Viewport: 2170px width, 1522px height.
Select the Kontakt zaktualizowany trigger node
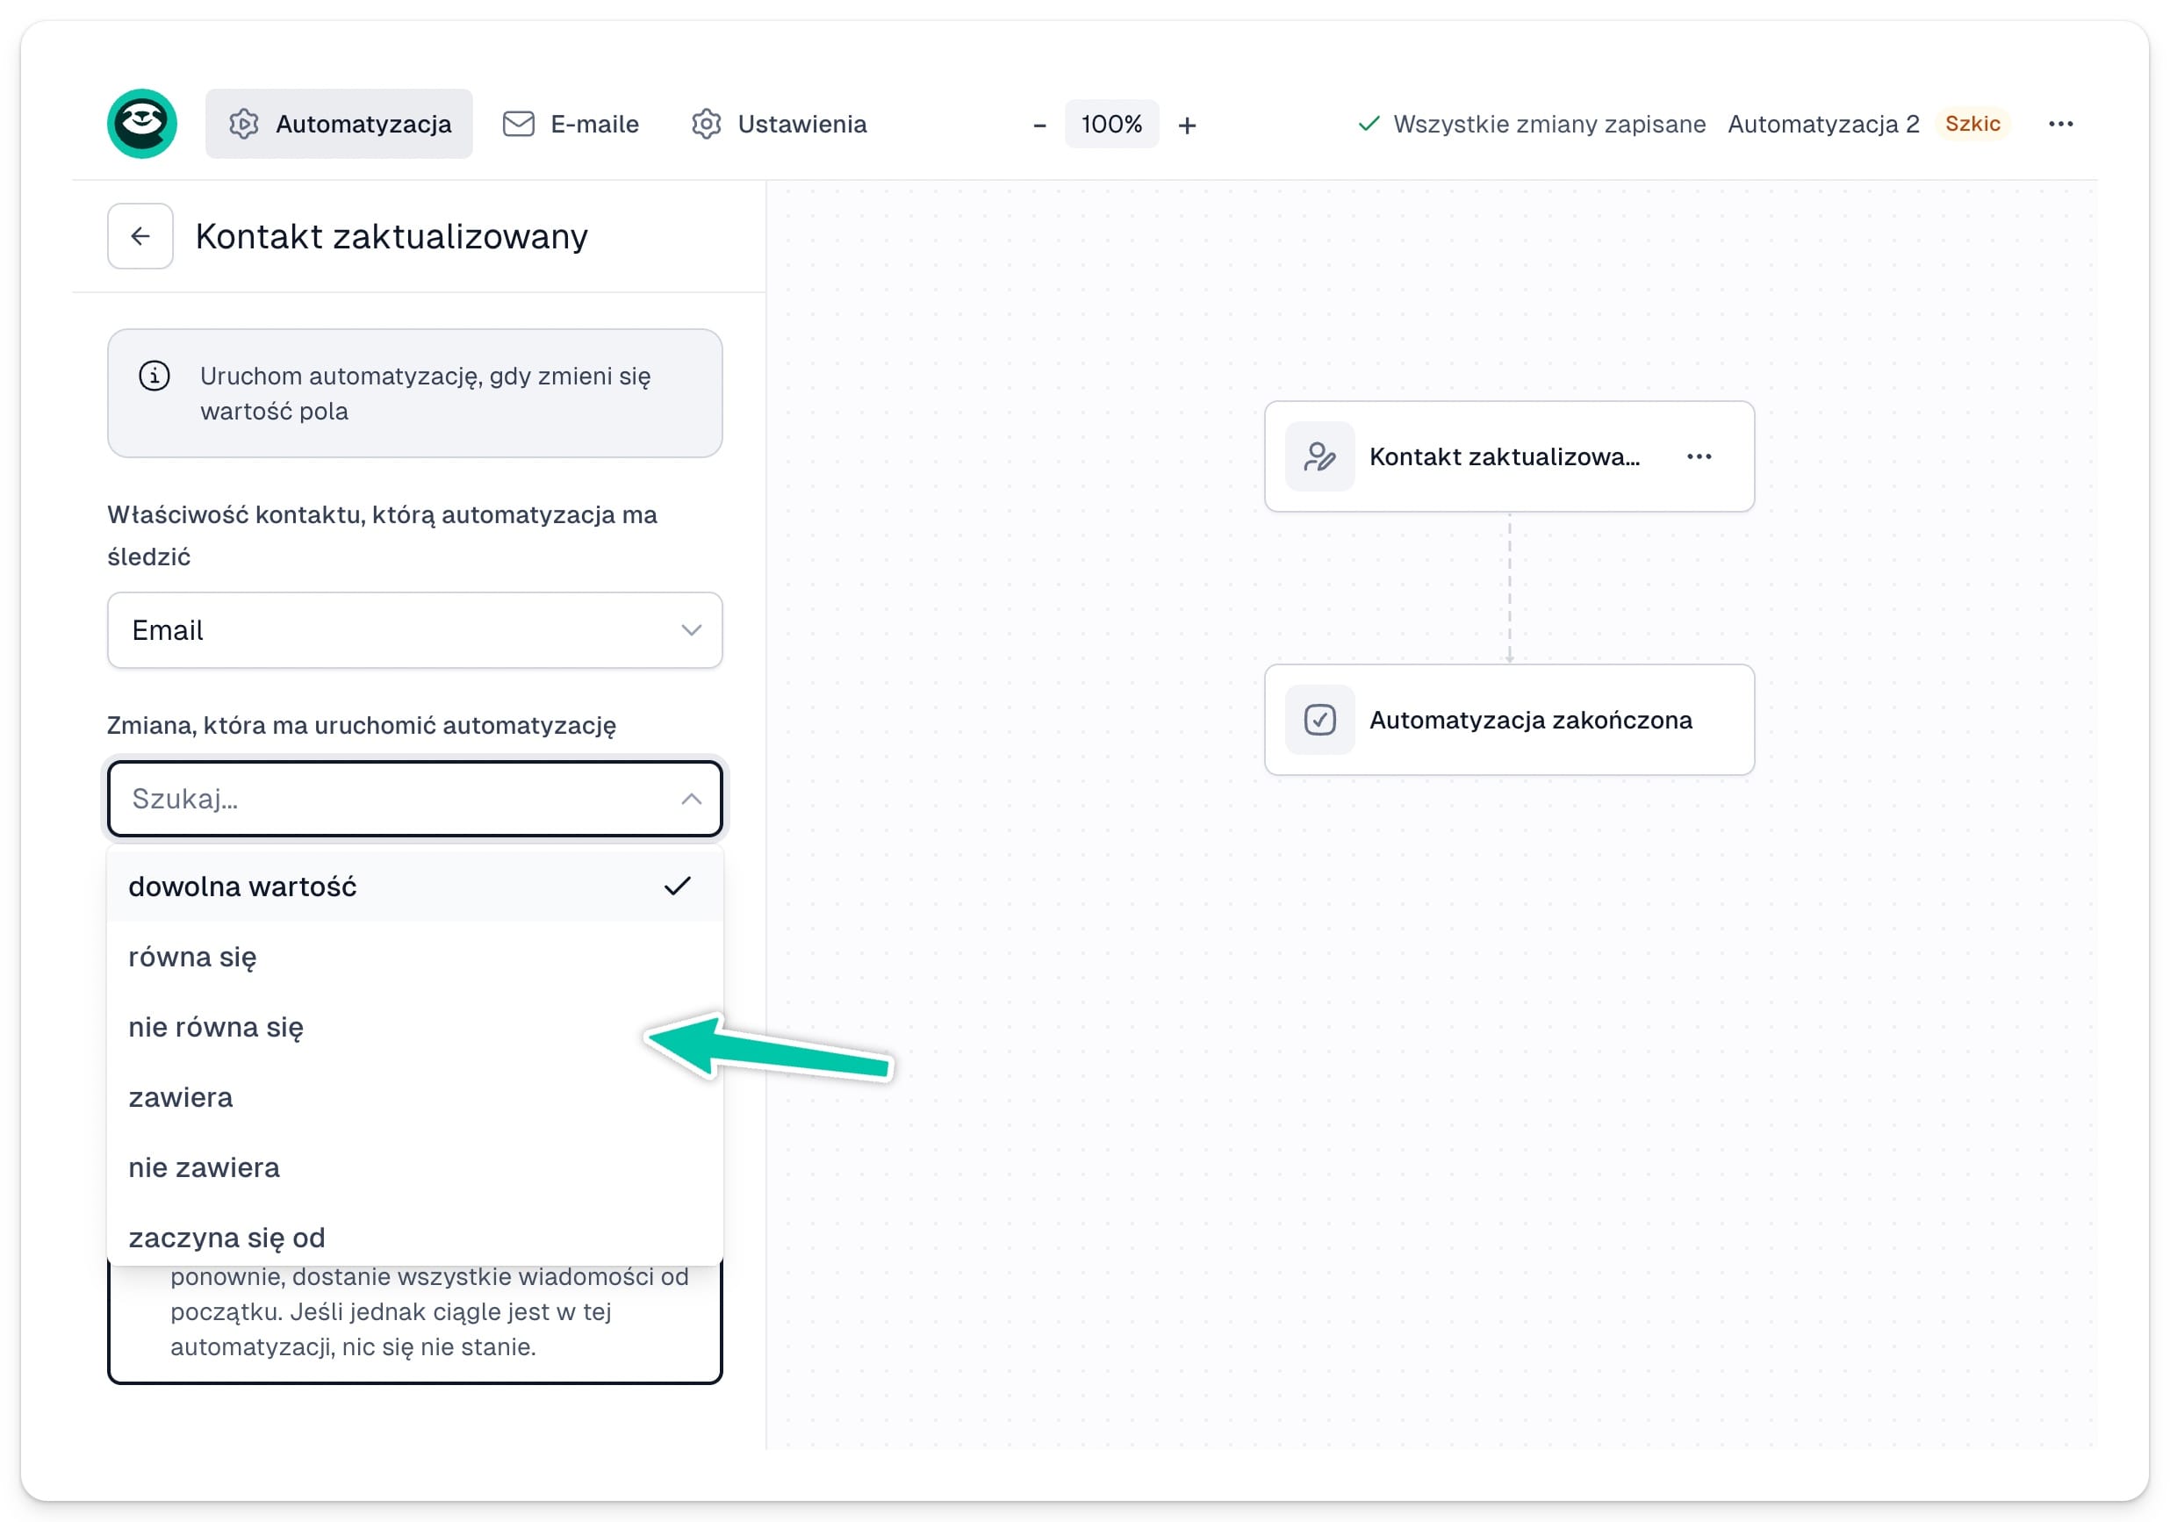(x=1509, y=456)
